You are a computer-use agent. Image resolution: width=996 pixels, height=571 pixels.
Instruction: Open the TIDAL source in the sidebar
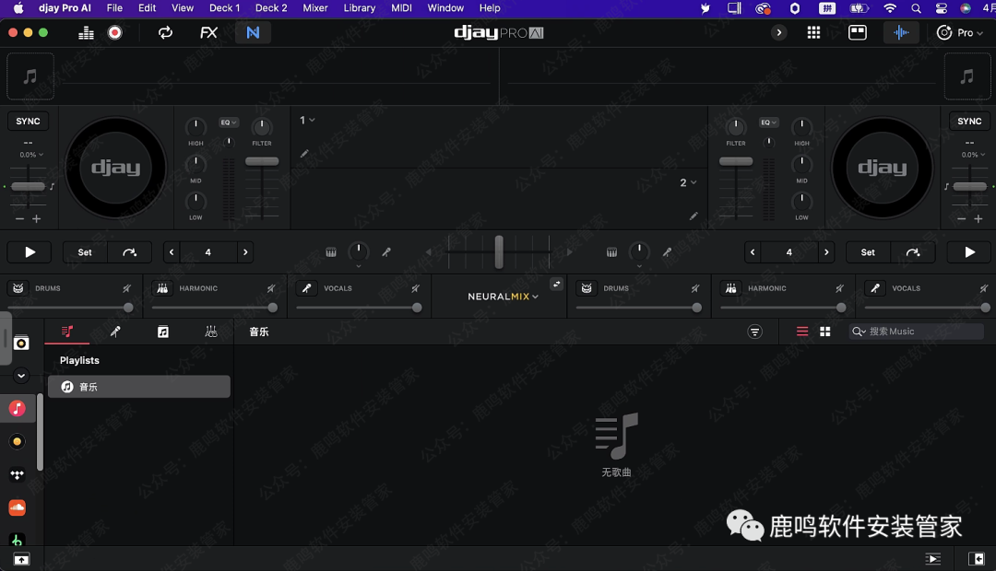tap(17, 475)
